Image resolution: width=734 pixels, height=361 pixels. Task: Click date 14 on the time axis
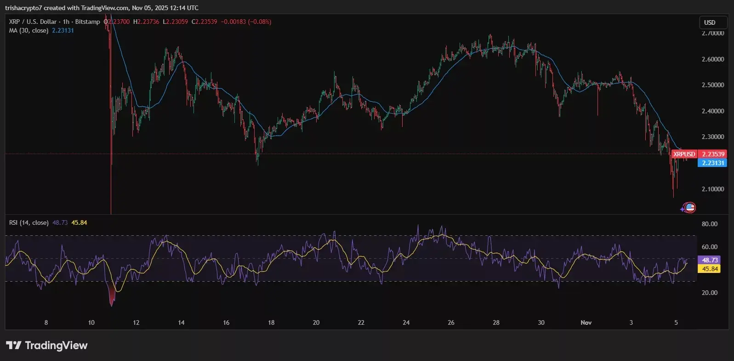[181, 322]
